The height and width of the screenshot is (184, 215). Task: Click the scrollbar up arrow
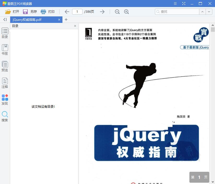(213, 25)
